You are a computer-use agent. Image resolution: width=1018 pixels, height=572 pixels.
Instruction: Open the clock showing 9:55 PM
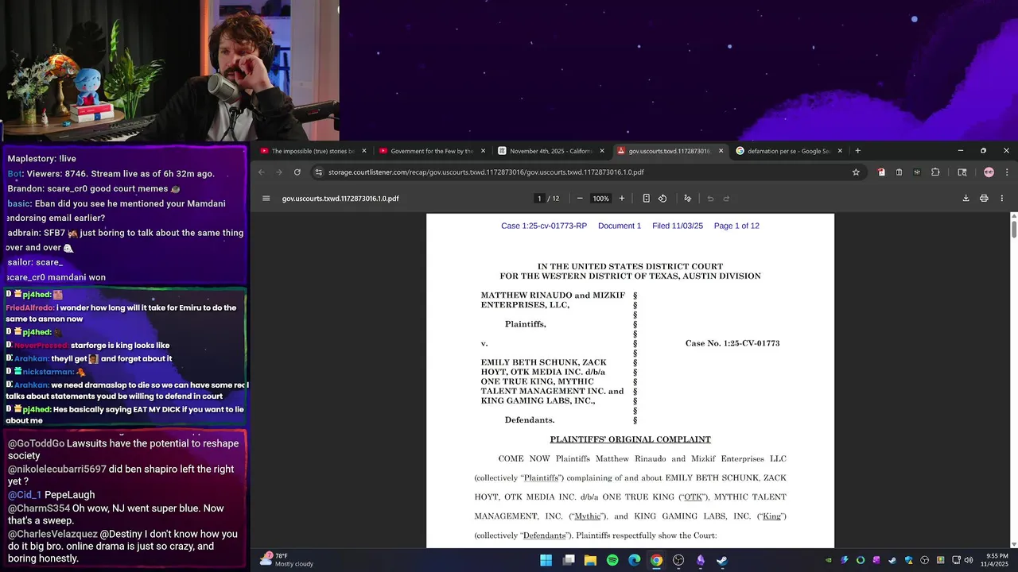click(x=997, y=560)
